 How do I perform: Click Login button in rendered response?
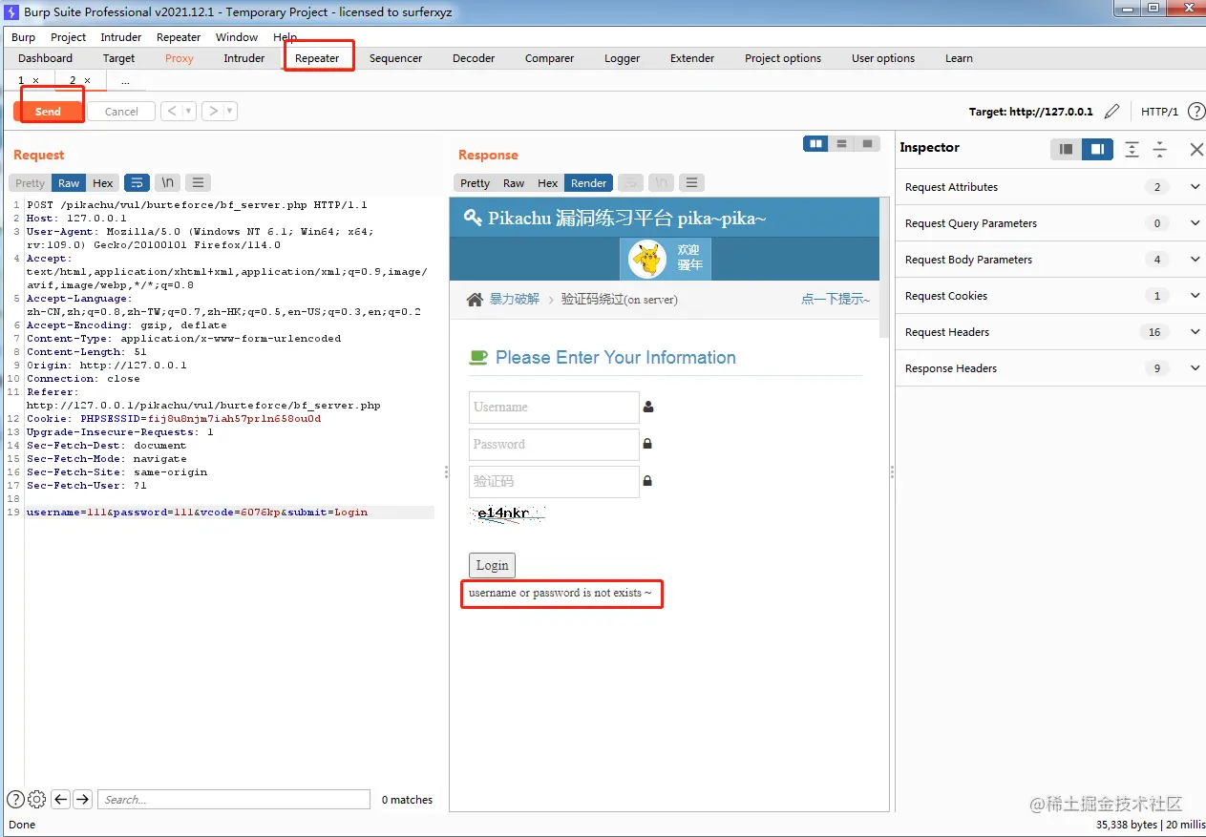(x=492, y=565)
